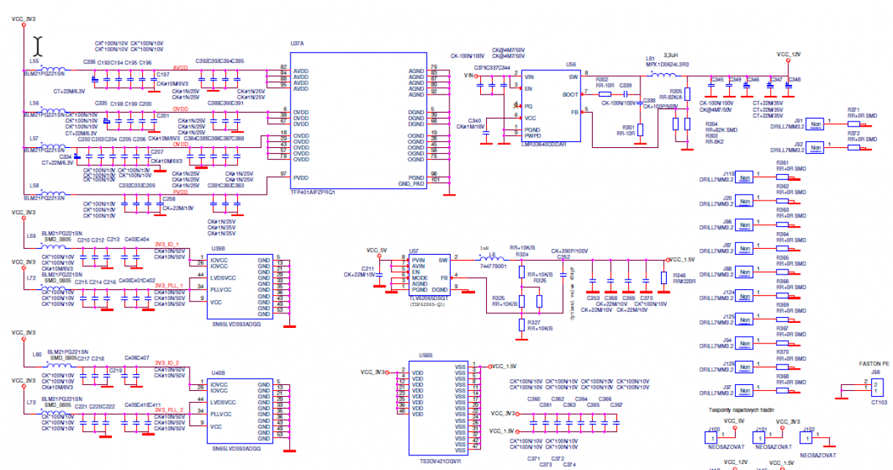
Task: Select the L55 inductor designator
Action: 34,61
